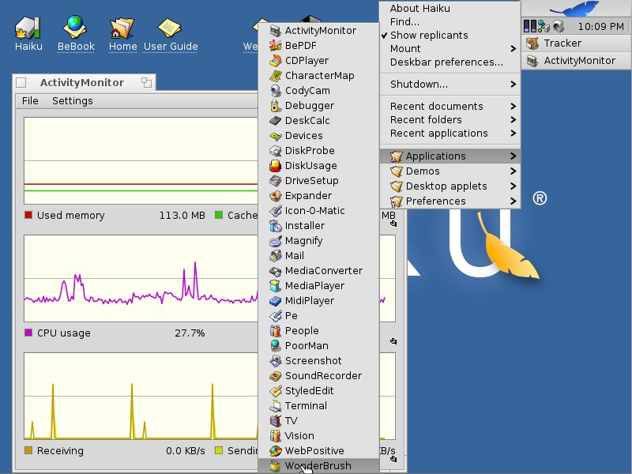Expand the Mount submenu

tap(450, 49)
